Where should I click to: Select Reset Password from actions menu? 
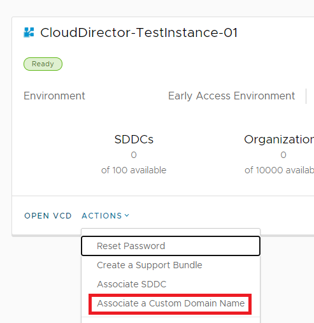coord(171,246)
